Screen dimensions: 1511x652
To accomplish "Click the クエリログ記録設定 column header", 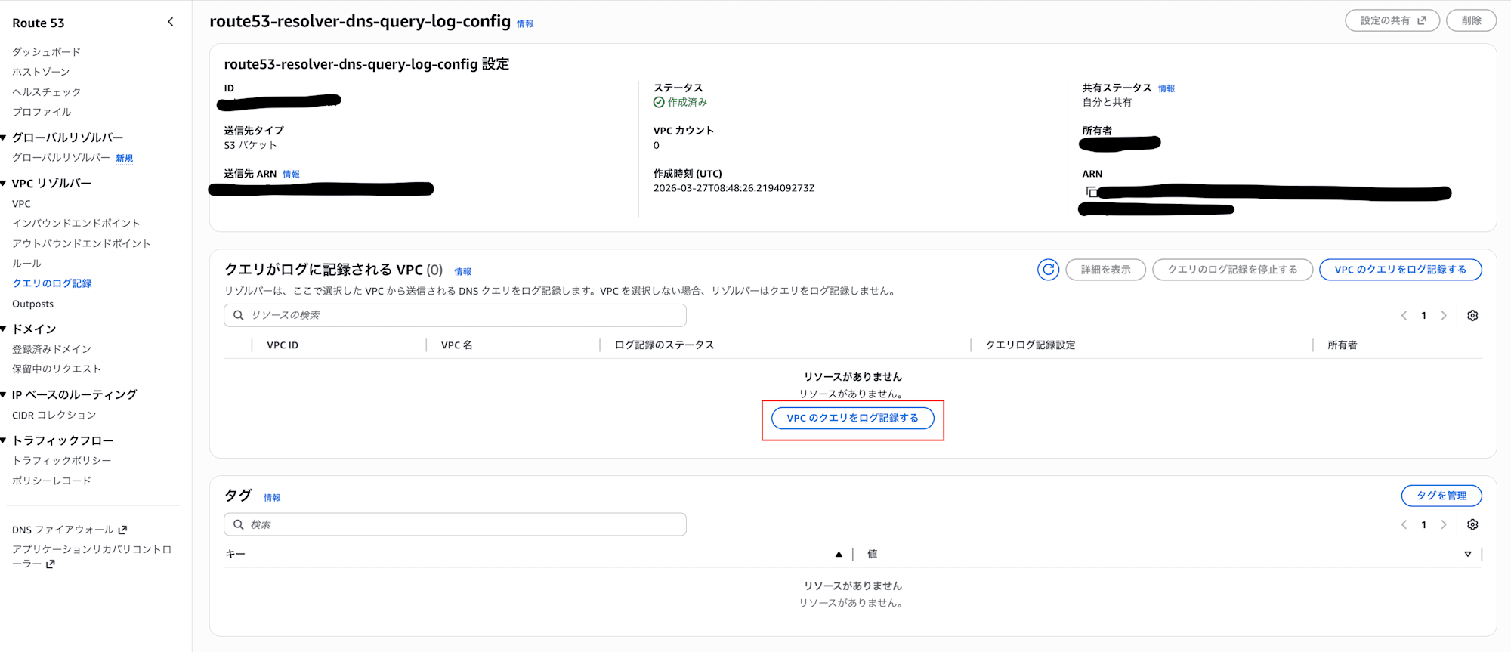I will [x=1031, y=345].
